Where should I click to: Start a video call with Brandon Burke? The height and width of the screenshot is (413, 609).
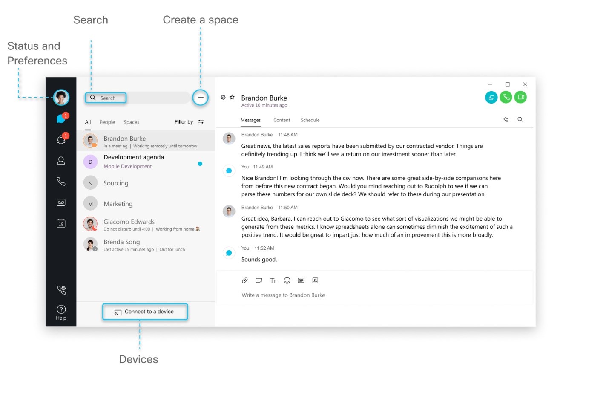pyautogui.click(x=520, y=97)
